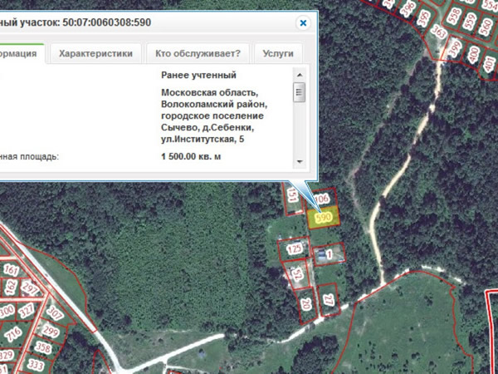Select parcel 358 on the map
This screenshot has width=498, height=374.
tap(43, 348)
